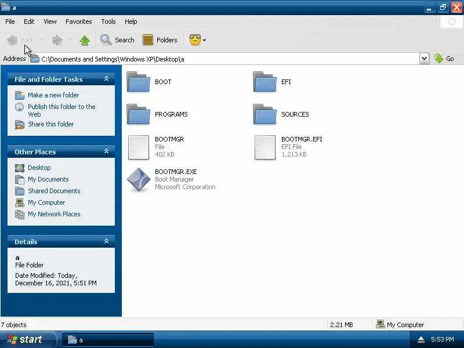Open the Tools menu
464x348 pixels.
pos(108,21)
